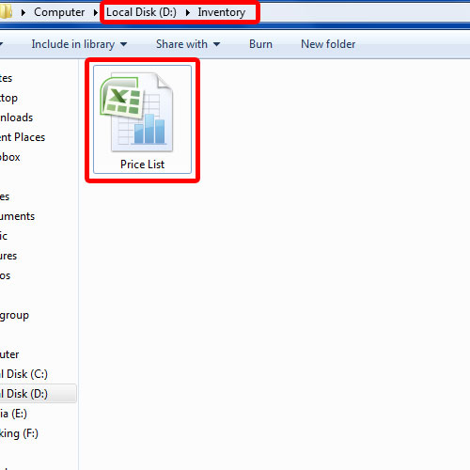This screenshot has height=470, width=470.
Task: Select the Homegroup entry in sidebar
Action: [14, 315]
